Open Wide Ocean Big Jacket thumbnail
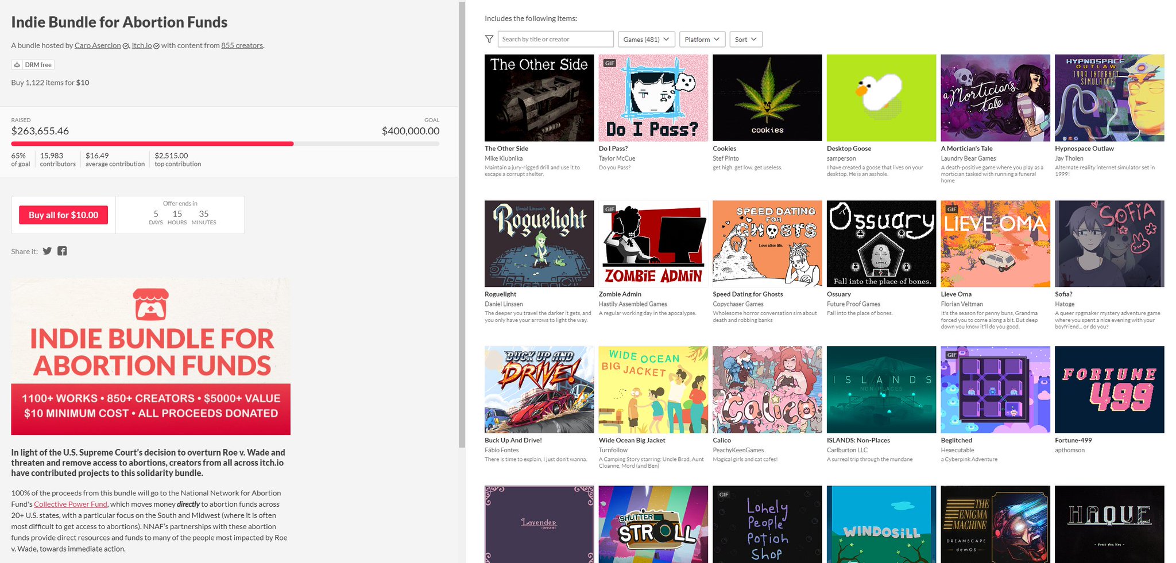 (653, 390)
